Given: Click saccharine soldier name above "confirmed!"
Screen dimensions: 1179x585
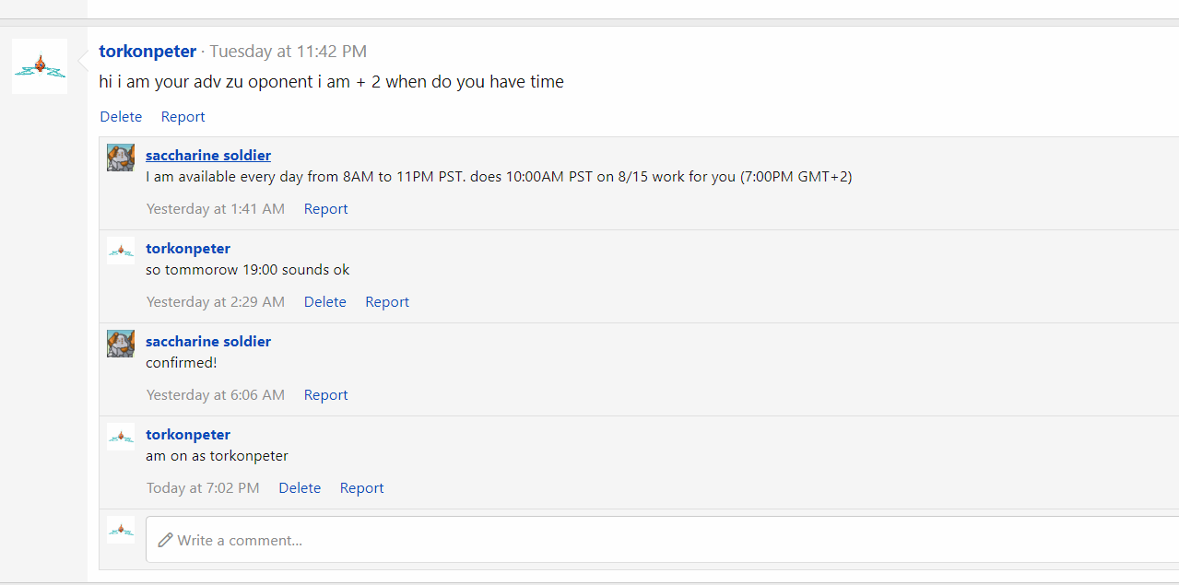Looking at the screenshot, I should pyautogui.click(x=208, y=341).
